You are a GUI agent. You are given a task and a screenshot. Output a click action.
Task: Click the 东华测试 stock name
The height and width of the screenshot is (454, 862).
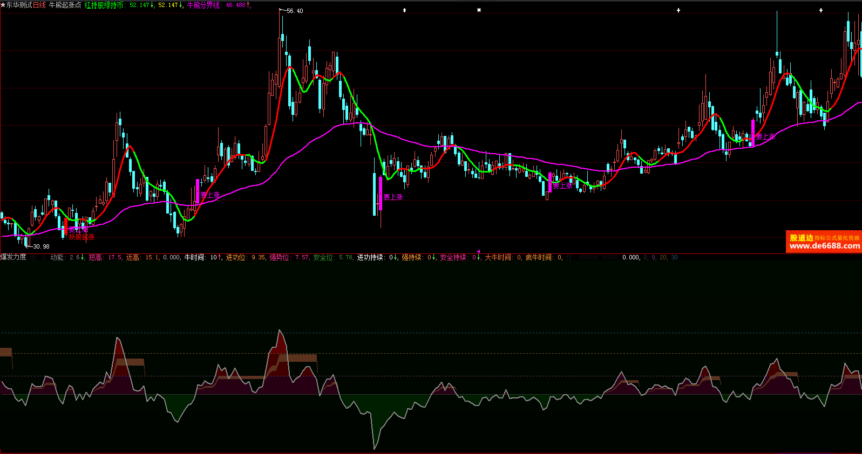19,5
